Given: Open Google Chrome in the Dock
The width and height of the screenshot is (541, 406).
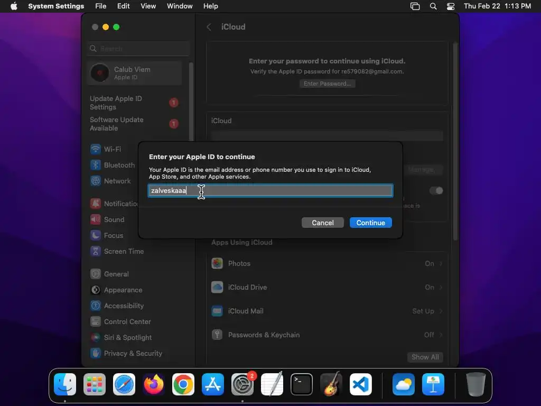Looking at the screenshot, I should coord(183,384).
